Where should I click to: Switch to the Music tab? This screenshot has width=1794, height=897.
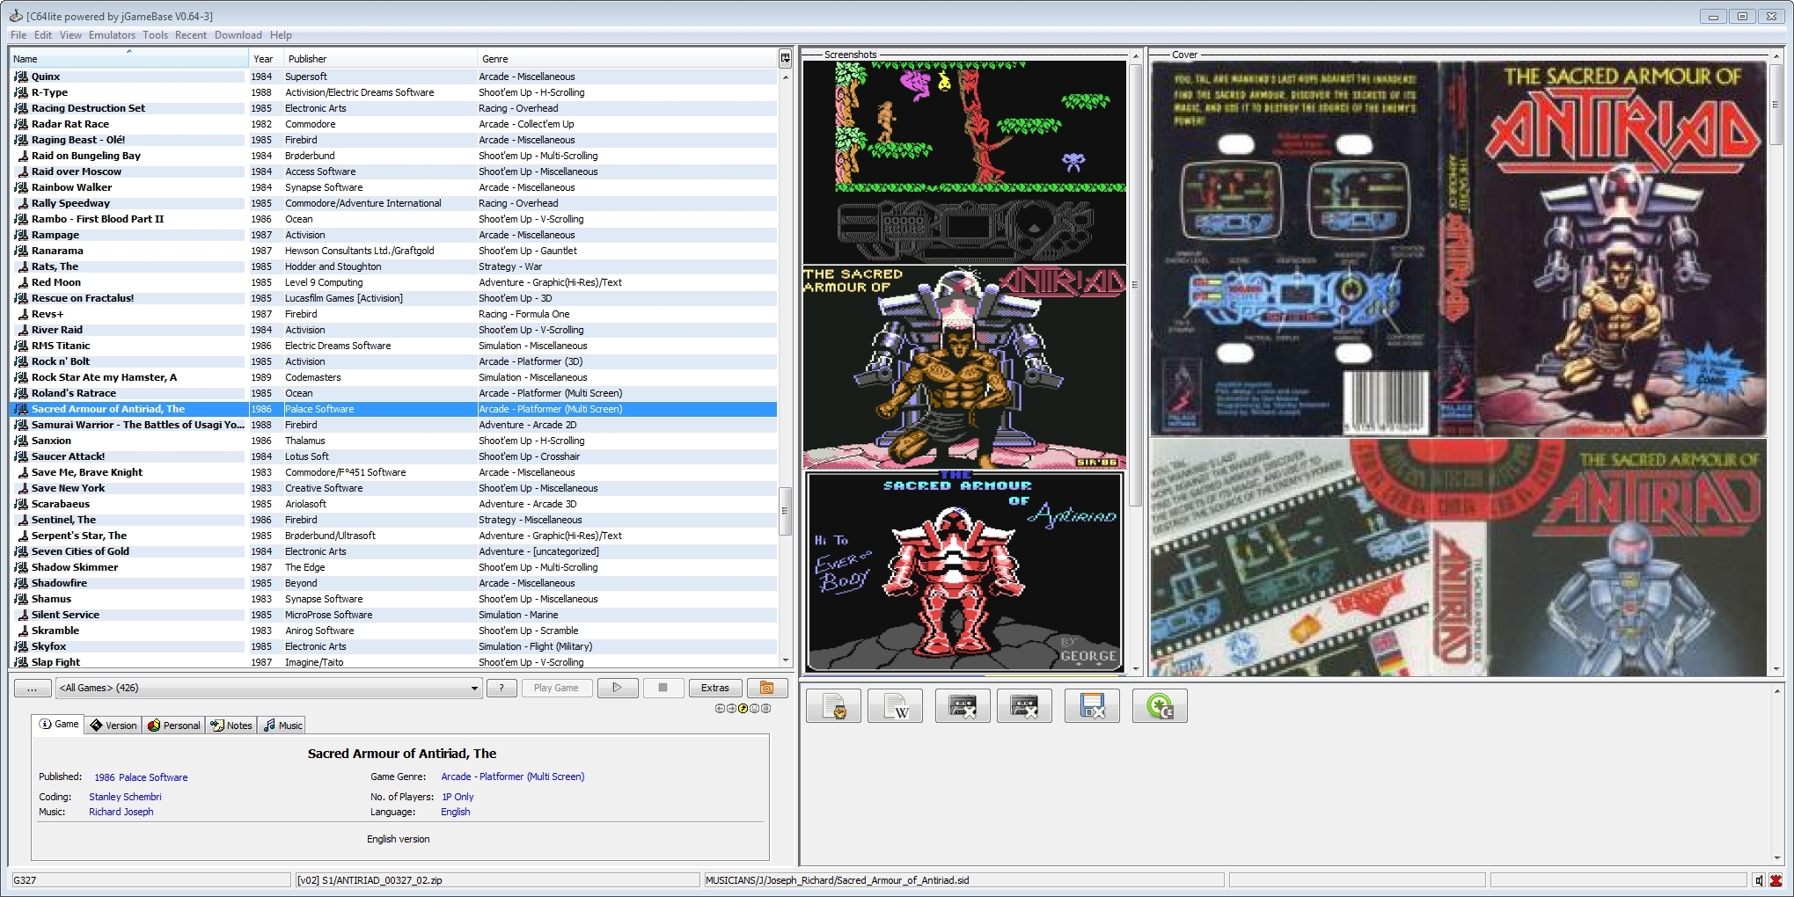click(x=282, y=726)
